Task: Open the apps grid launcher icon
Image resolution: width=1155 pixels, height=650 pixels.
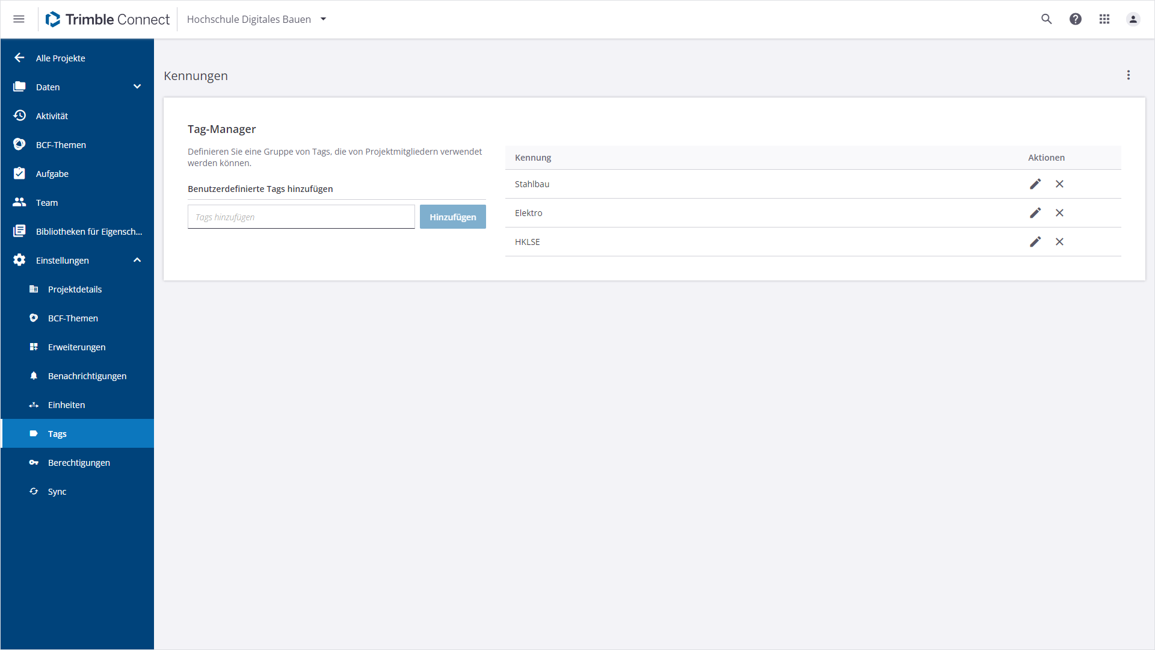Action: (x=1104, y=19)
